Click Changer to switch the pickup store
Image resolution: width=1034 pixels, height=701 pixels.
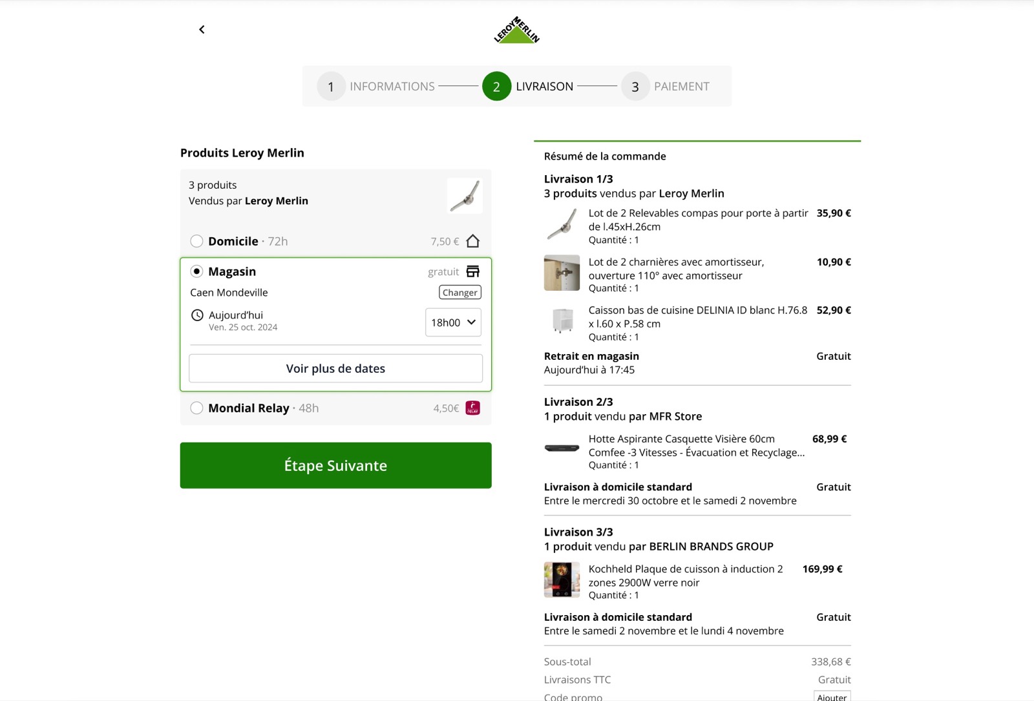pyautogui.click(x=460, y=293)
